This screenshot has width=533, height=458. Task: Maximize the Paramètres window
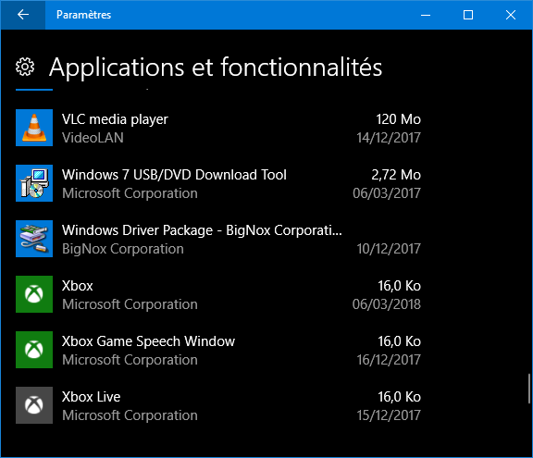[x=468, y=15]
